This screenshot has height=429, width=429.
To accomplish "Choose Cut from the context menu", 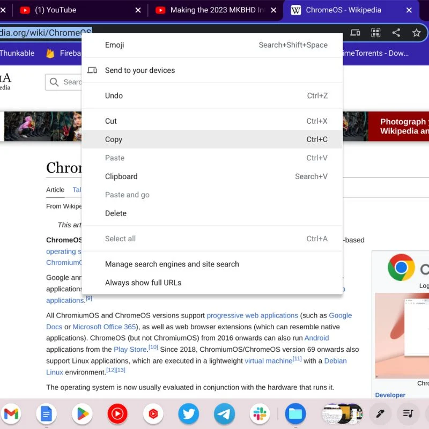I will [212, 121].
